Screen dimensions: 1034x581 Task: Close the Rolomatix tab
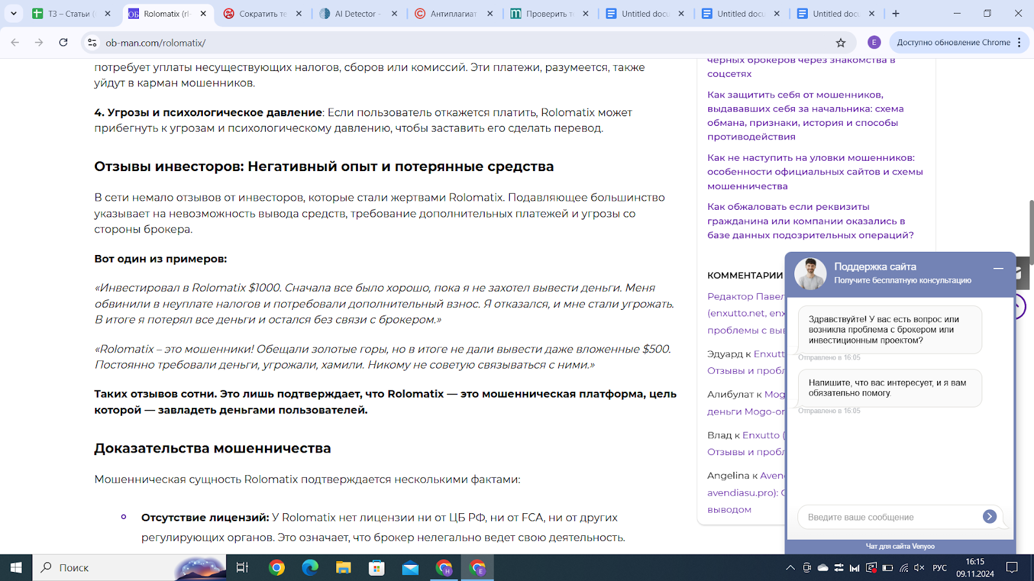click(x=204, y=14)
